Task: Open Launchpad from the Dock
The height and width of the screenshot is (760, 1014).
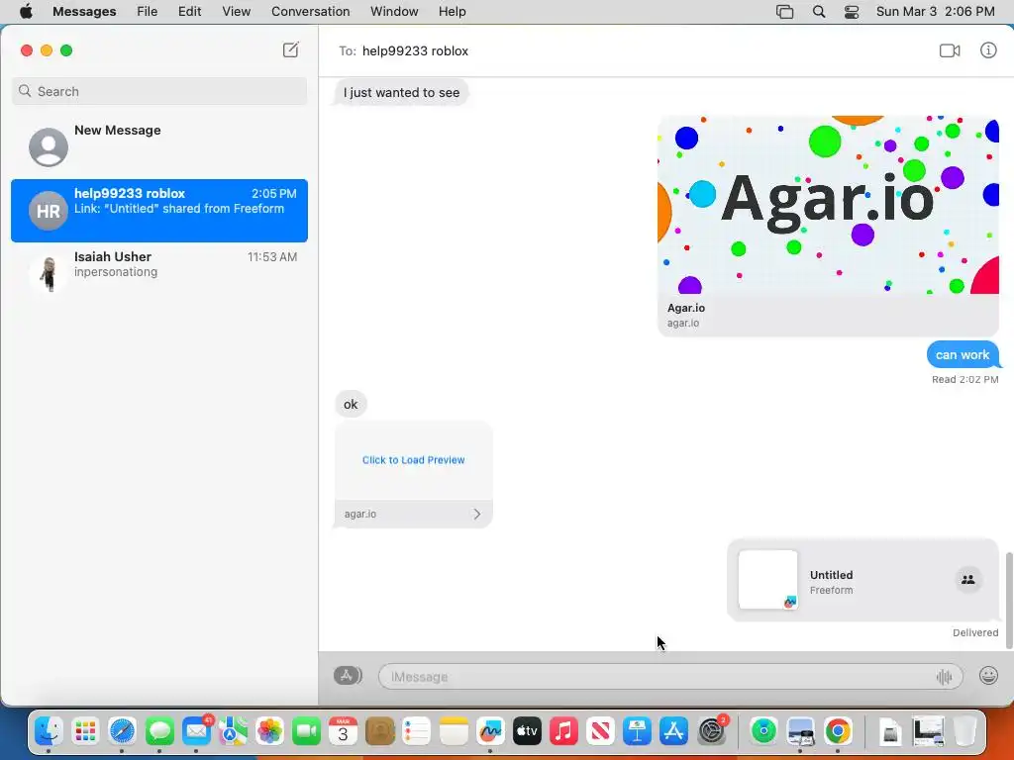Action: 85,731
